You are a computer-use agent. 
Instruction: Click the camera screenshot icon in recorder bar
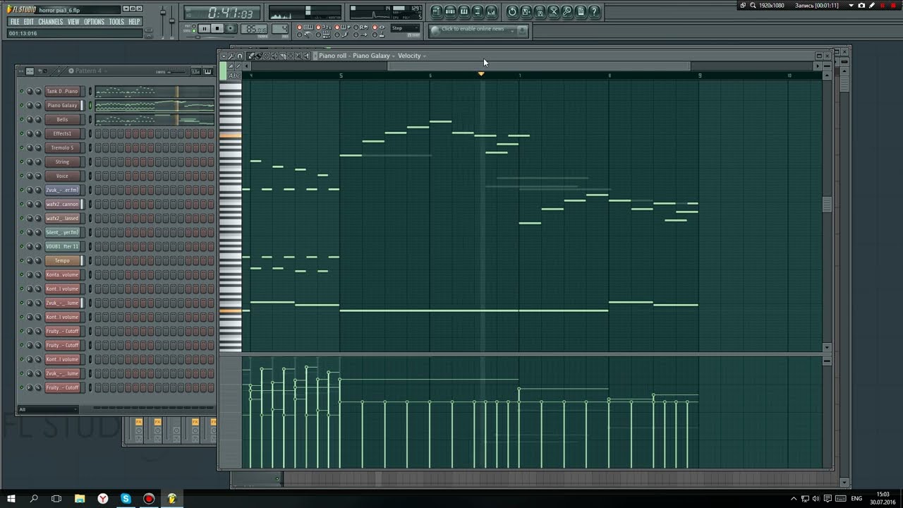pyautogui.click(x=861, y=5)
